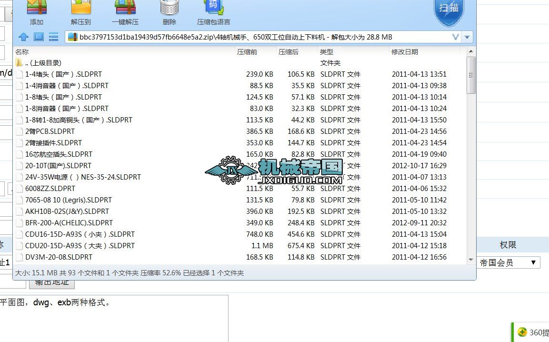
Task: Switch to the list detail view
Action: pyautogui.click(x=54, y=37)
